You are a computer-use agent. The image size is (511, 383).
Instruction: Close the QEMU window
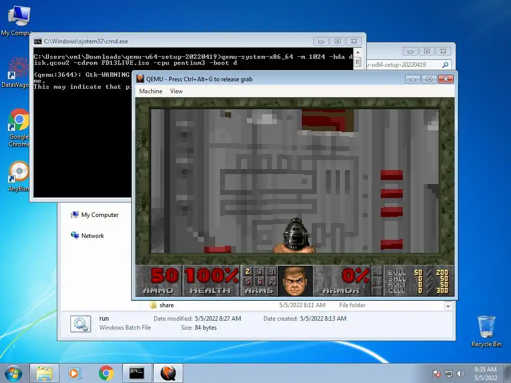(x=446, y=79)
